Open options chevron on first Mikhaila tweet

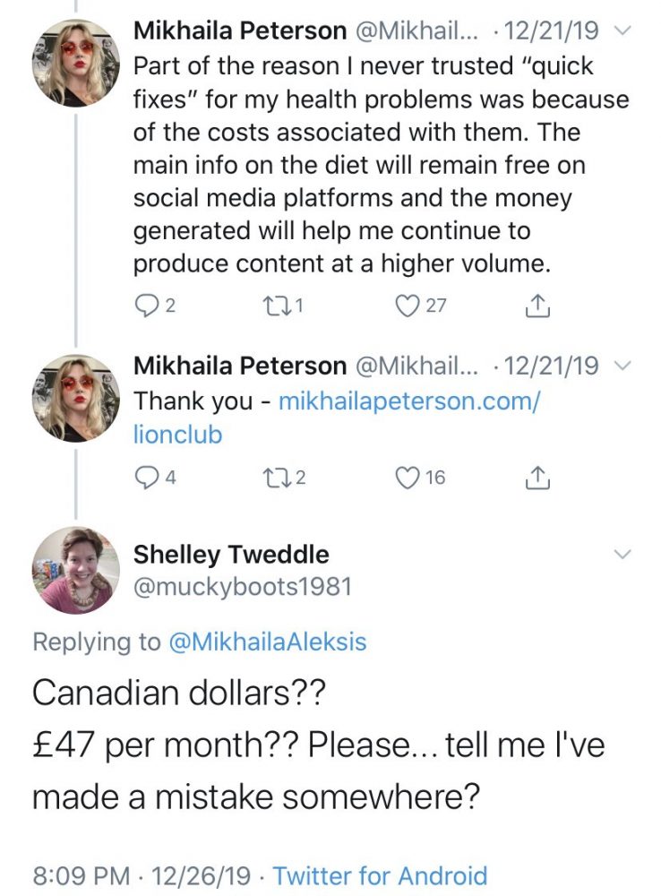[x=624, y=30]
